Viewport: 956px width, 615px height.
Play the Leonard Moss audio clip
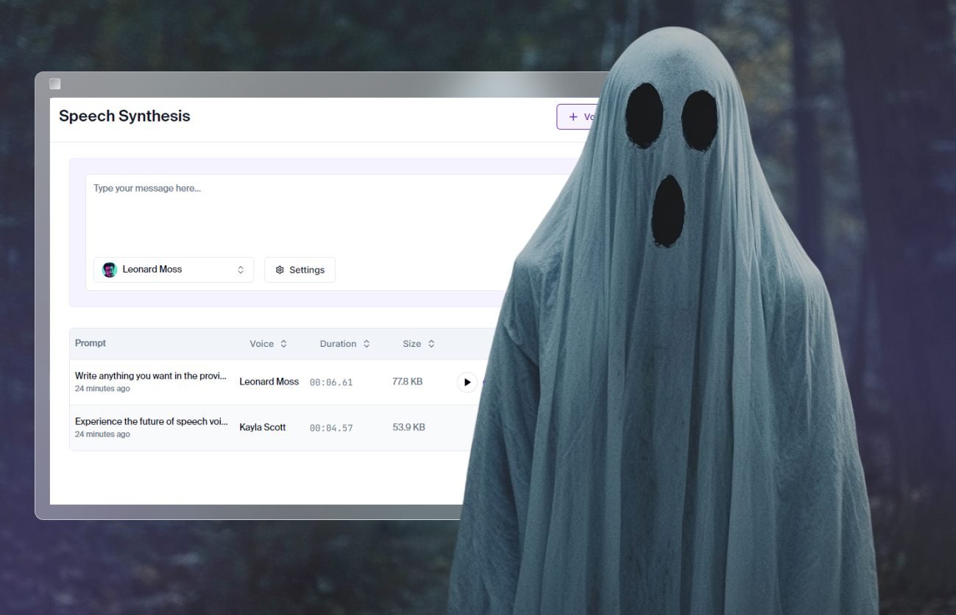467,382
